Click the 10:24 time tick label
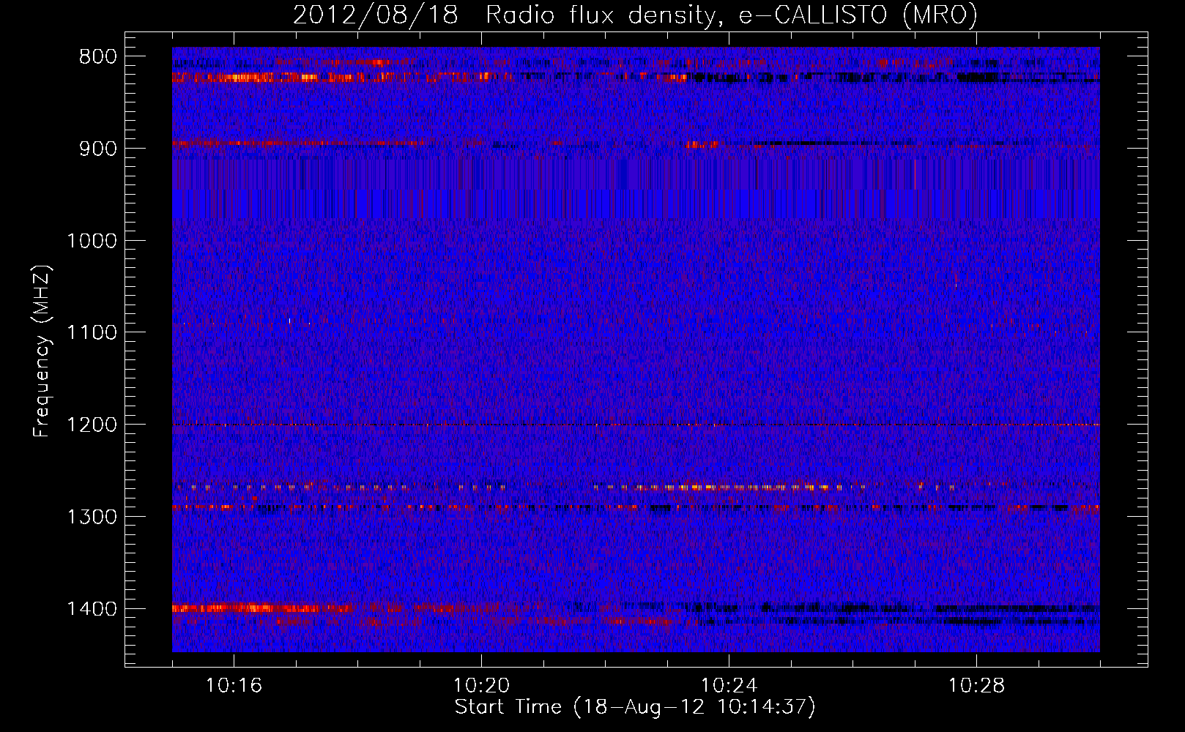The width and height of the screenshot is (1185, 732). pyautogui.click(x=729, y=685)
